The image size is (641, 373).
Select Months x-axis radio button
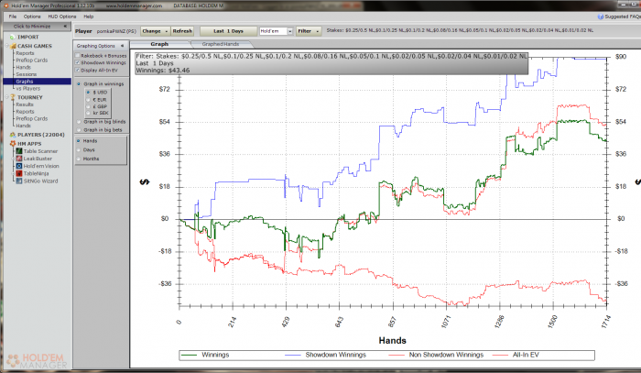pos(79,159)
